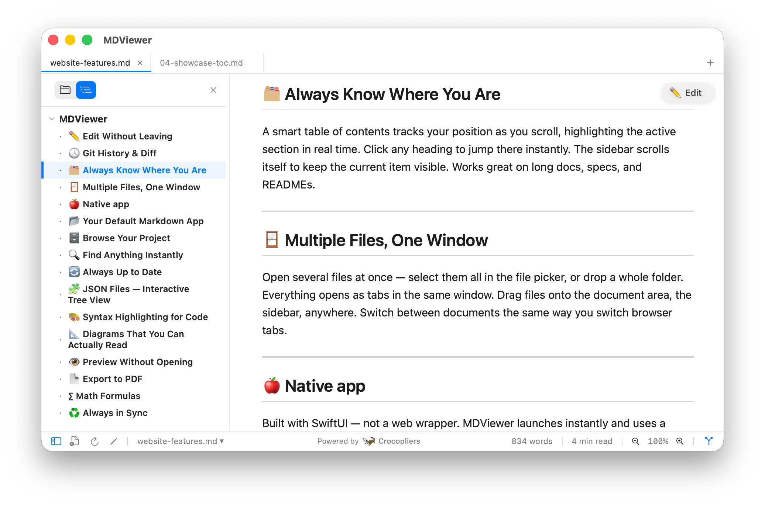Click 834 words count

pyautogui.click(x=532, y=441)
